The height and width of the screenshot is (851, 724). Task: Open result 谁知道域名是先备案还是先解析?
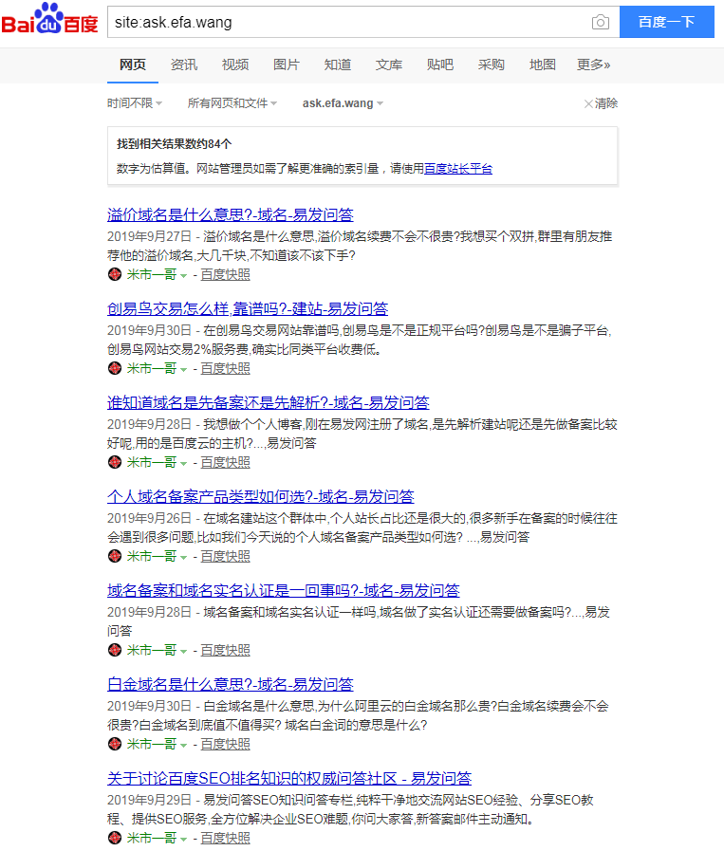(x=269, y=402)
